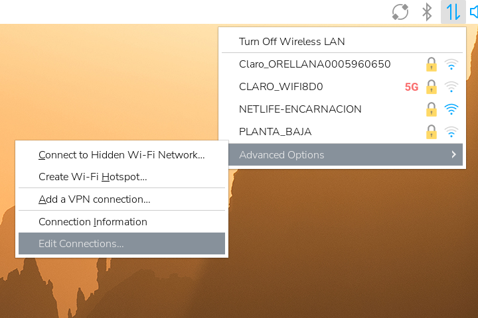The height and width of the screenshot is (318, 478).
Task: Click signal icon for PLANTA_BAJA
Action: pyautogui.click(x=451, y=132)
